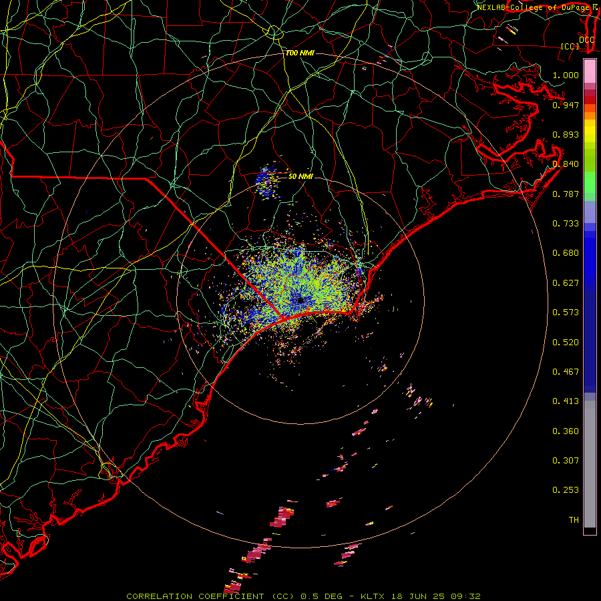This screenshot has width=601, height=601.
Task: Click the 0.413 legend value
Action: click(x=566, y=401)
